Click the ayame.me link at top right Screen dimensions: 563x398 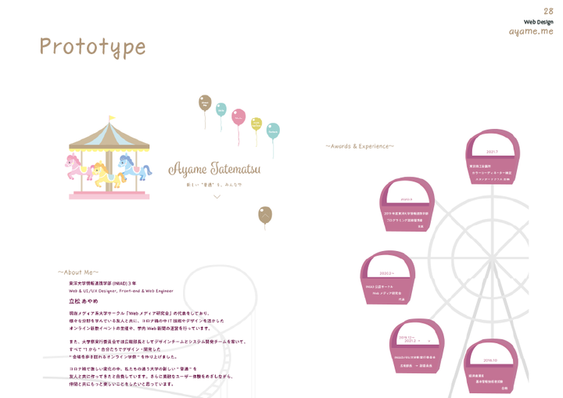[531, 31]
